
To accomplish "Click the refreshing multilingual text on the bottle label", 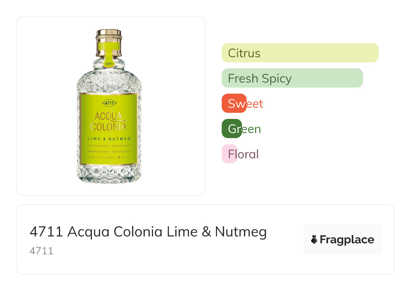I will point(109,151).
